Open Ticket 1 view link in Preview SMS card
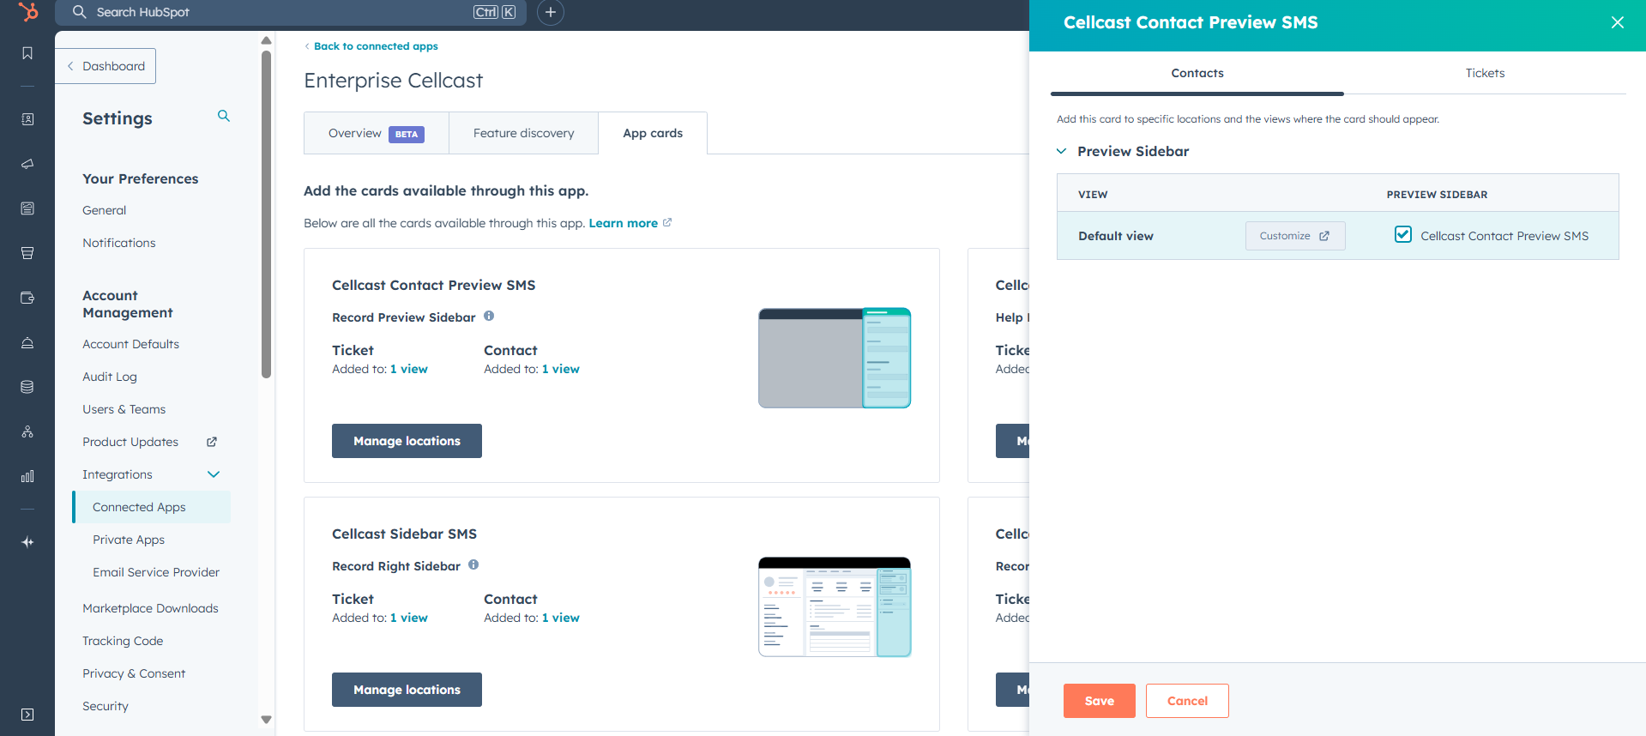Image resolution: width=1646 pixels, height=736 pixels. click(x=409, y=369)
